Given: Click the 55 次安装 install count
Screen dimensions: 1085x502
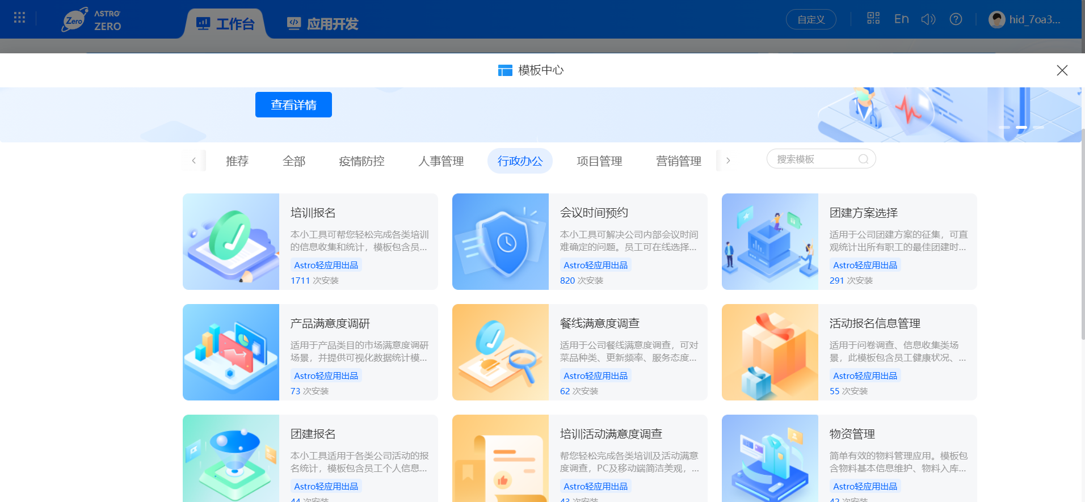Looking at the screenshot, I should [849, 391].
